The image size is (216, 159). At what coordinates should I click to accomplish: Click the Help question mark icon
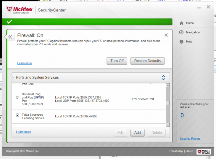[x=181, y=42]
